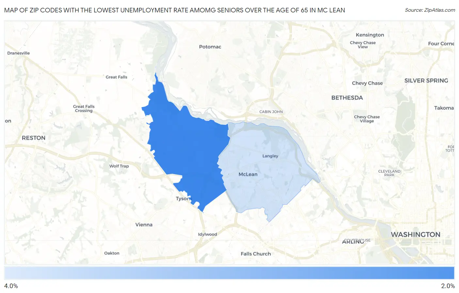Click the CABIN JOHN map label
The height and width of the screenshot is (293, 459).
point(271,112)
